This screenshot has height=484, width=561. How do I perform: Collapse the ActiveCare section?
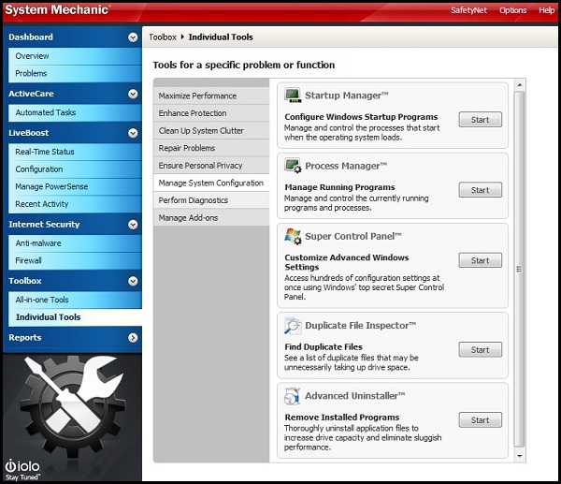133,94
